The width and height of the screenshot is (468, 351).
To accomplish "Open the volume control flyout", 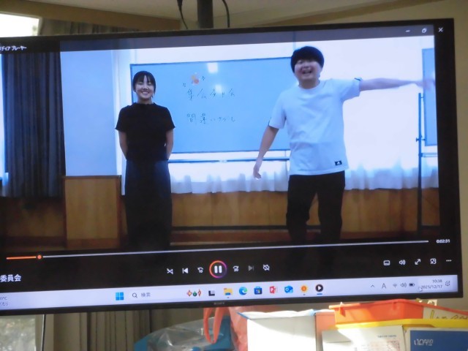I will pos(402,262).
